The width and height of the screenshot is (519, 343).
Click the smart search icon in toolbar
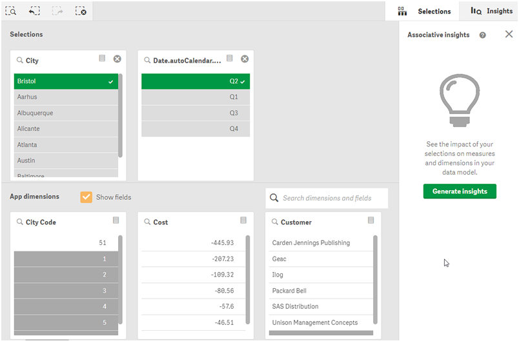coord(10,11)
